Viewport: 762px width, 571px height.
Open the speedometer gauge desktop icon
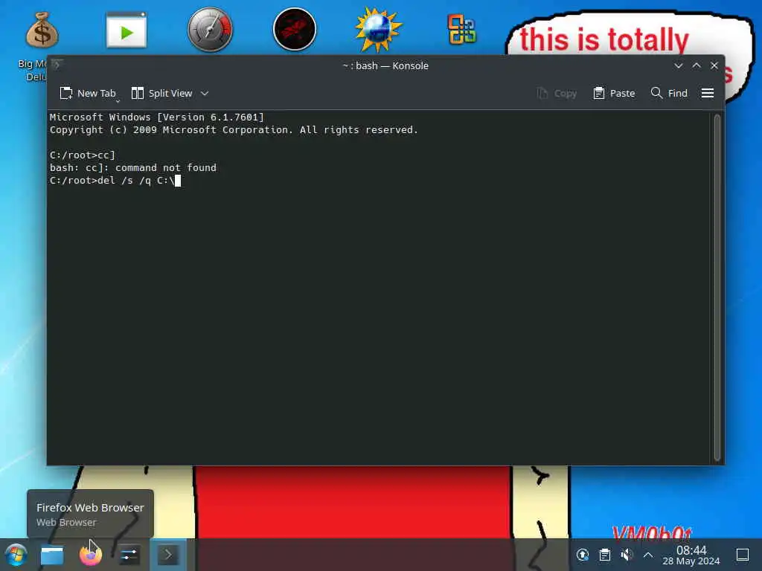pyautogui.click(x=210, y=30)
